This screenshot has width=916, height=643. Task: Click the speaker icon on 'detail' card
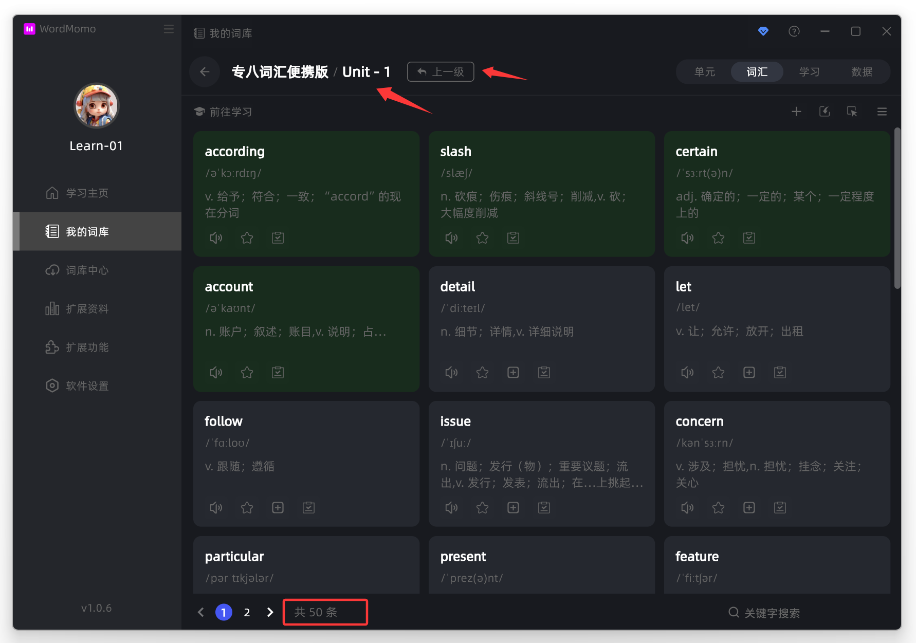click(x=451, y=373)
